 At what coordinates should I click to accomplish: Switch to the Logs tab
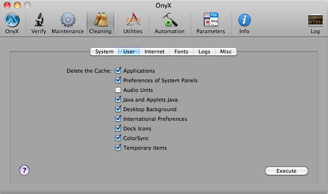click(x=204, y=52)
